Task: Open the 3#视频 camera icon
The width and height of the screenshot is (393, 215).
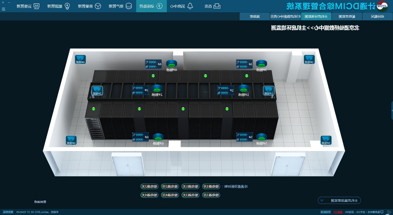Action: pos(309,59)
